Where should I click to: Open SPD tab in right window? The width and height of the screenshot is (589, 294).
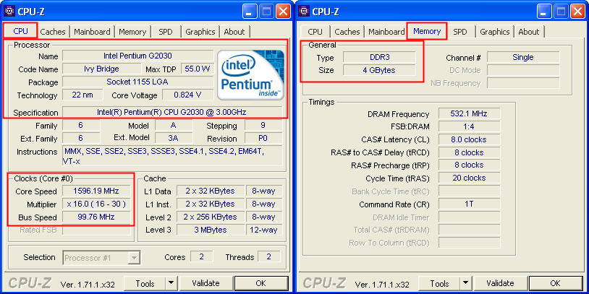[x=459, y=32]
